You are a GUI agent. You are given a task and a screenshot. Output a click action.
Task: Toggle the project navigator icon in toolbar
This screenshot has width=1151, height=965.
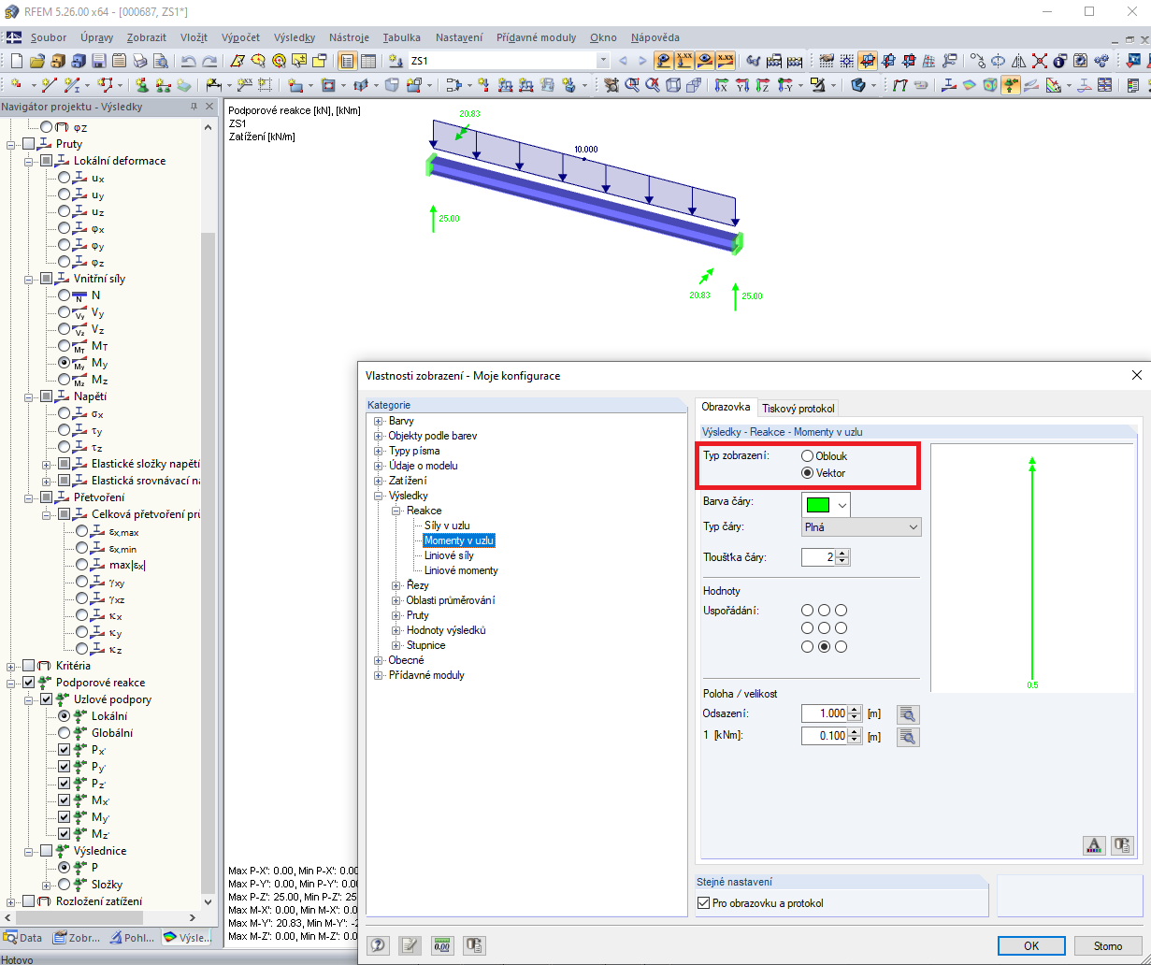point(347,61)
